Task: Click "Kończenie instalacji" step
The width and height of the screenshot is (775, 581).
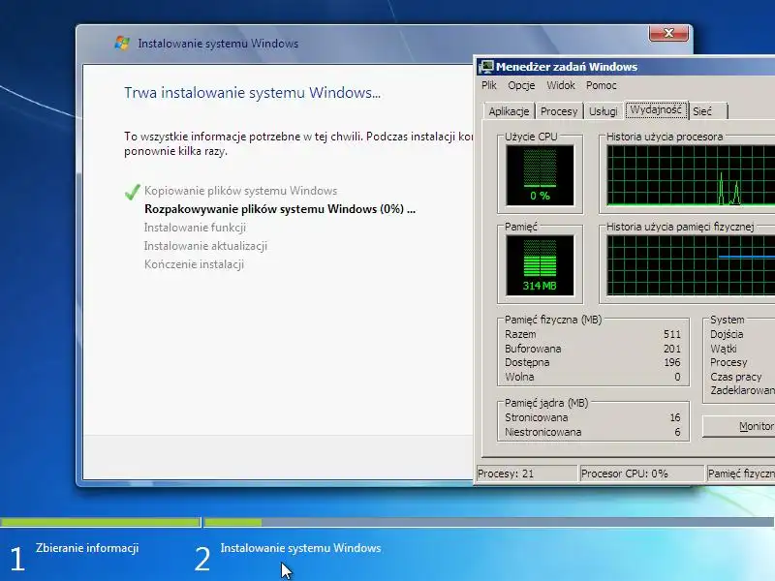Action: pos(194,264)
